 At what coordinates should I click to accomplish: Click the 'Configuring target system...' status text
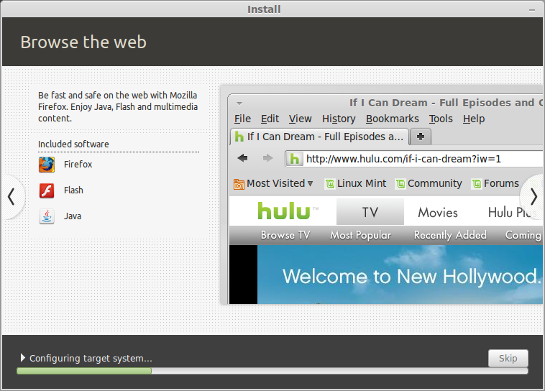tap(91, 359)
